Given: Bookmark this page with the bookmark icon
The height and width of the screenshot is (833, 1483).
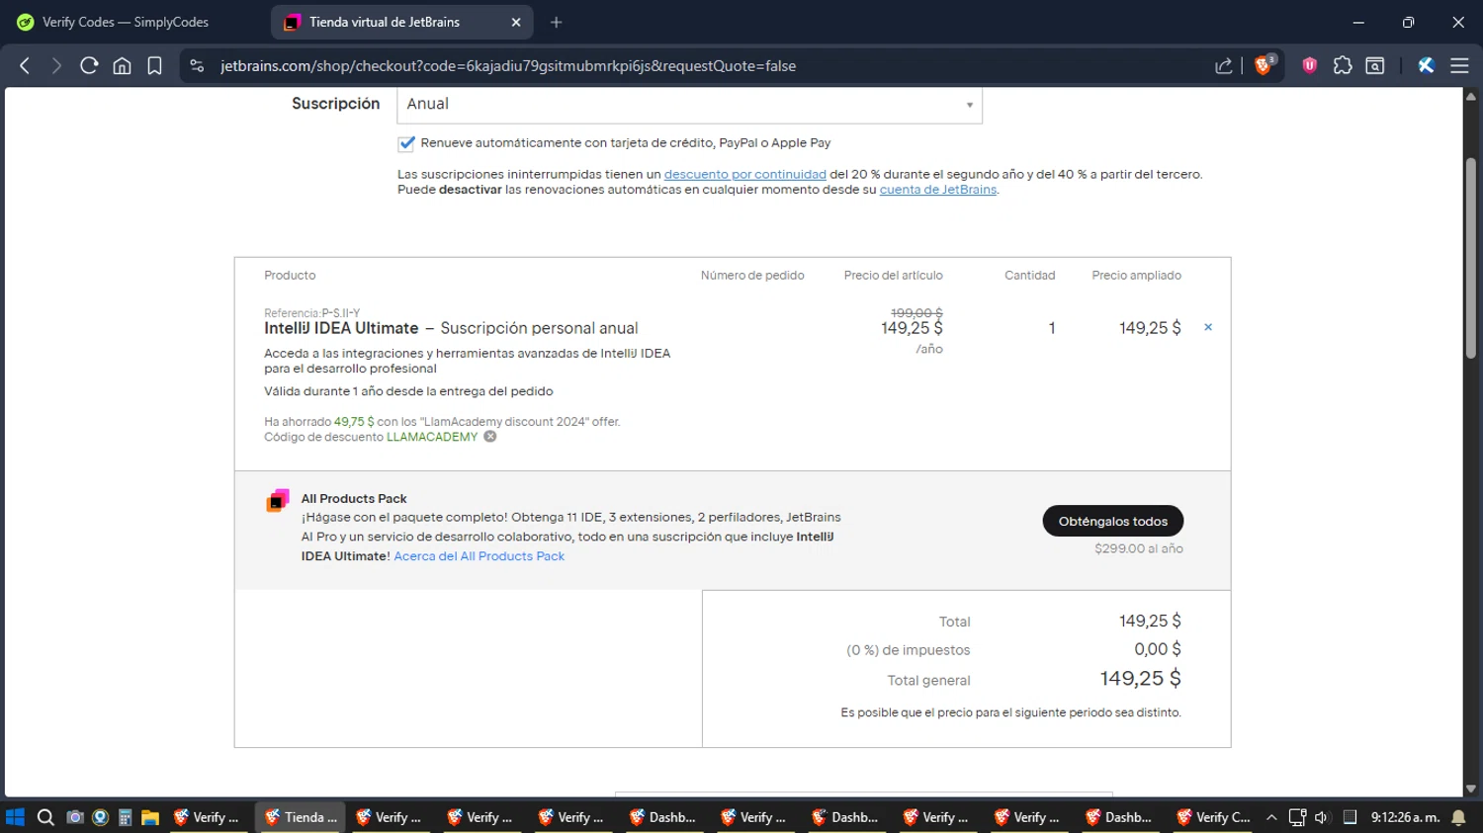Looking at the screenshot, I should click(154, 65).
